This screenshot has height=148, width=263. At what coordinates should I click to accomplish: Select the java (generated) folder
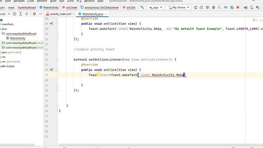[x=12, y=52]
